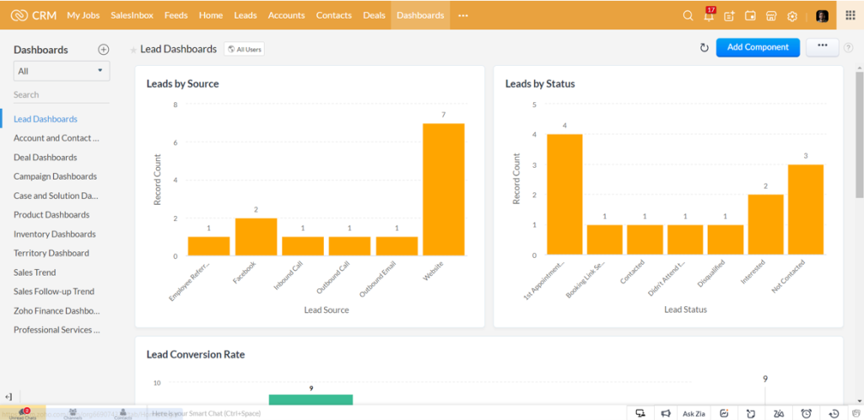Add a new dashboard with plus icon

point(104,50)
